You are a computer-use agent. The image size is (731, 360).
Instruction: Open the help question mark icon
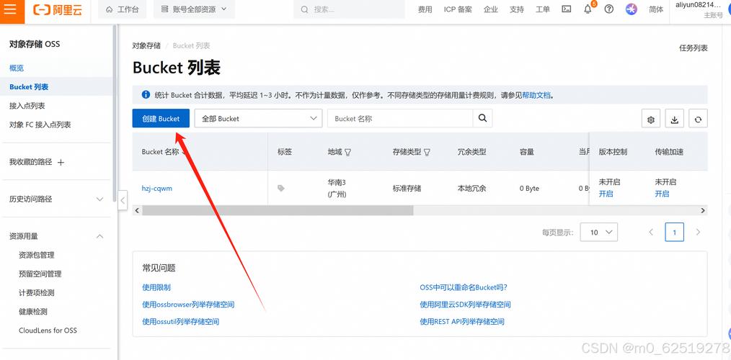coord(609,9)
